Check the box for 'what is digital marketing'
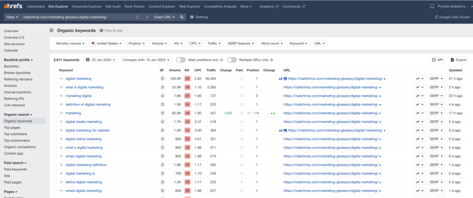The image size is (473, 198). [x=55, y=87]
